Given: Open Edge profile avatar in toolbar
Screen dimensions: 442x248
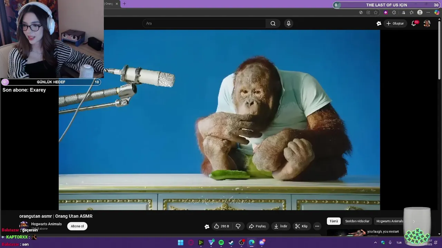Looking at the screenshot, I should pos(420,12).
